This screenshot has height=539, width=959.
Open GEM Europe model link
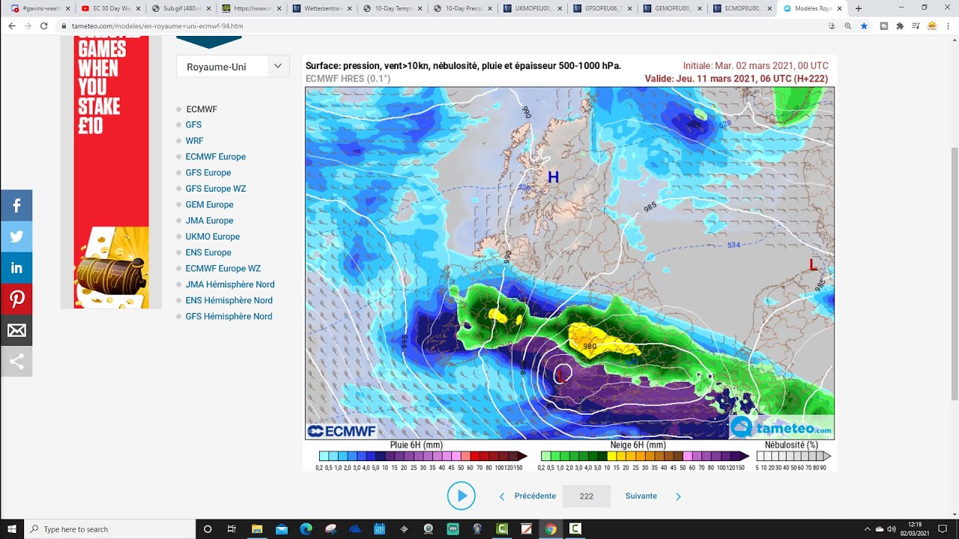pyautogui.click(x=210, y=204)
